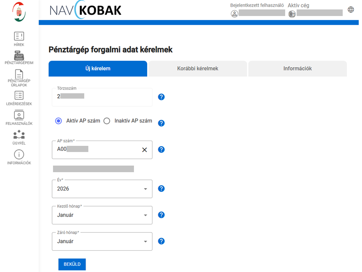The image size is (362, 272).
Task: Switch to the Korábbi kérelmek tab
Action: pyautogui.click(x=198, y=69)
